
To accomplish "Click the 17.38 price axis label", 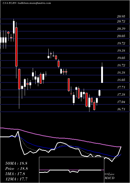I will [x=121, y=95].
